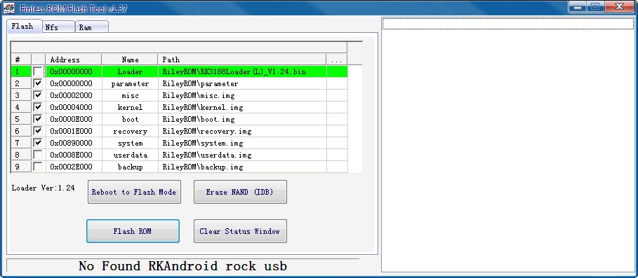Toggle the kernel row checkbox
The image size is (638, 278).
[x=38, y=108]
